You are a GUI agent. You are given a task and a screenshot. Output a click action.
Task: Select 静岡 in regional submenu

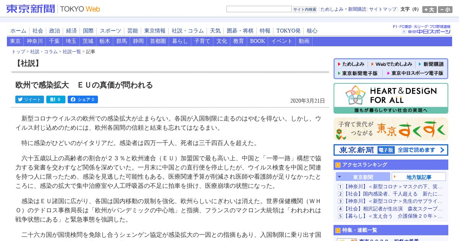point(138,41)
